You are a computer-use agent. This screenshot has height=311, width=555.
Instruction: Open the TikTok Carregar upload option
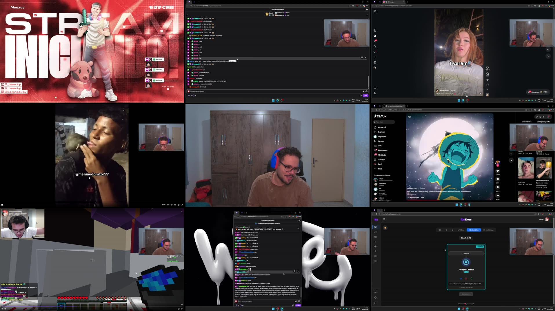coord(381,159)
